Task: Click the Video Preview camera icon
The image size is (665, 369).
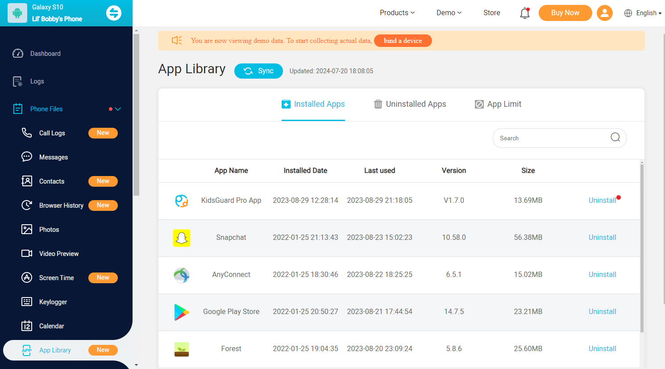Action: coord(27,253)
